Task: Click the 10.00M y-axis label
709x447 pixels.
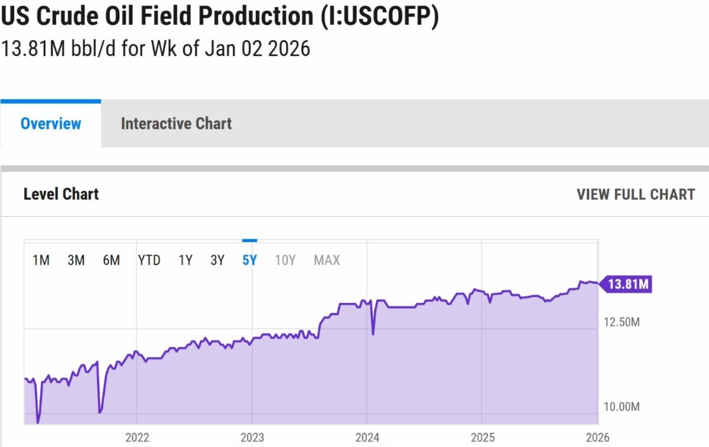Action: (620, 407)
